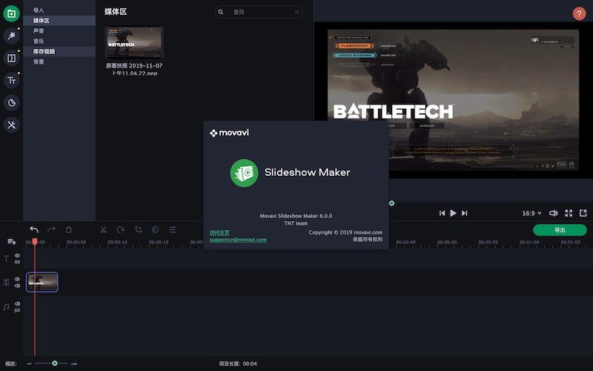Undo the last action

tap(34, 229)
